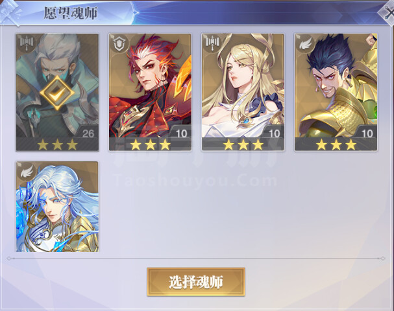Choose the silver-blue long-haired character card
This screenshot has height=311, width=394.
(57, 207)
